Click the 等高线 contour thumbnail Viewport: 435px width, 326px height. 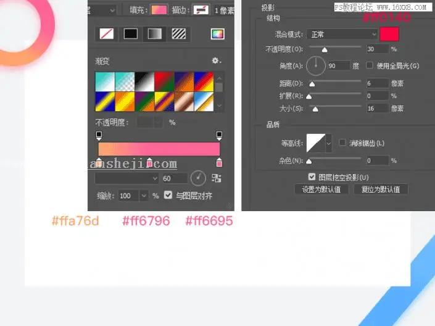click(x=316, y=143)
